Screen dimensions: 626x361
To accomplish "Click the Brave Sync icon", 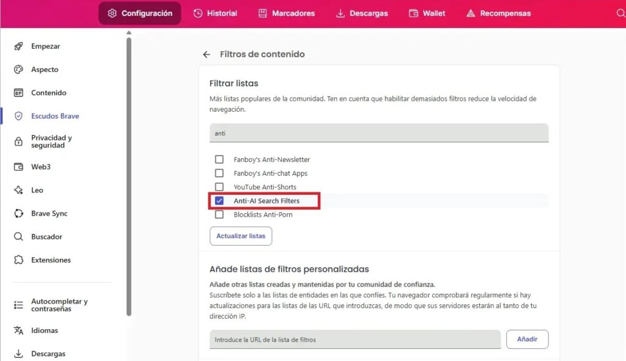I will [x=18, y=213].
